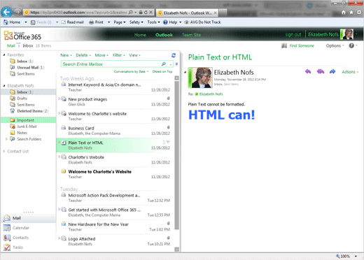Open the favorites star icon
The height and width of the screenshot is (260, 364).
tap(351, 13)
